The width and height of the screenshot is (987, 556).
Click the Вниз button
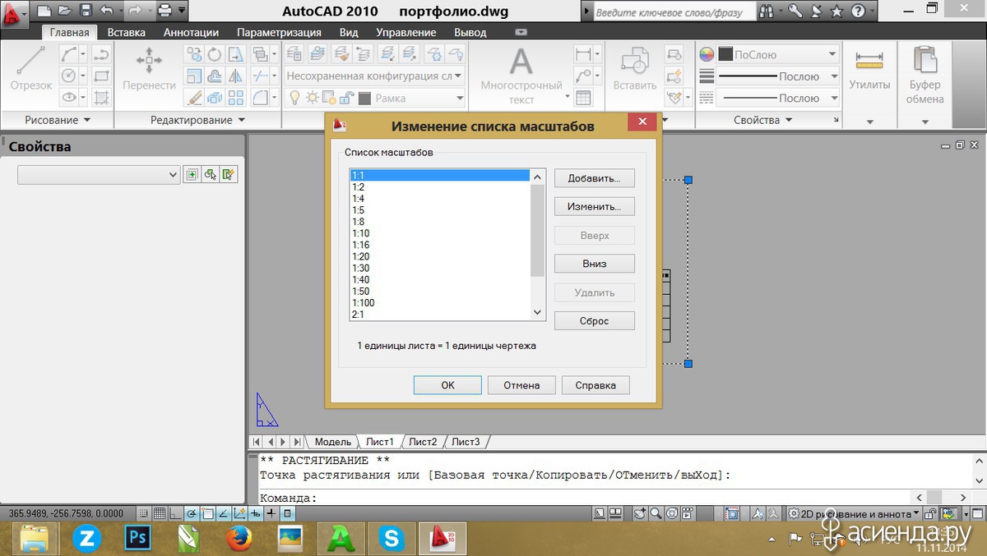595,264
